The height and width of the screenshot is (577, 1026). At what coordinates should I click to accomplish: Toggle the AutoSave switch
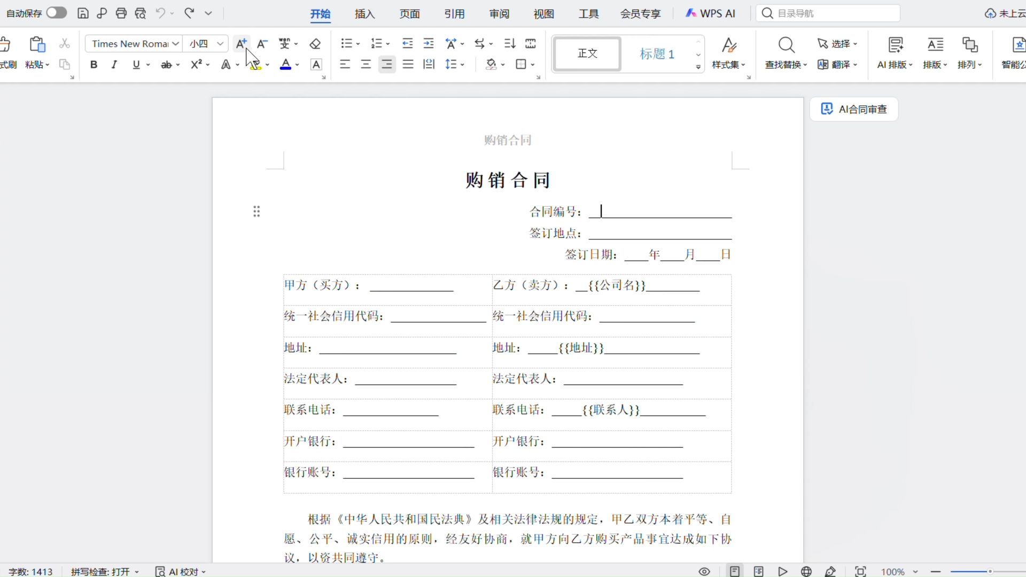[x=56, y=13]
